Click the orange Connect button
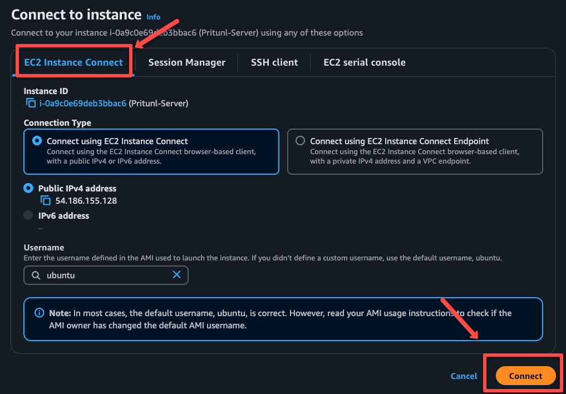This screenshot has width=566, height=394. [x=525, y=376]
